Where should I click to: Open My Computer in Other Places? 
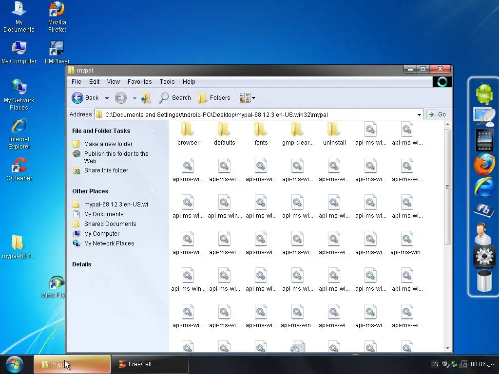coord(102,234)
